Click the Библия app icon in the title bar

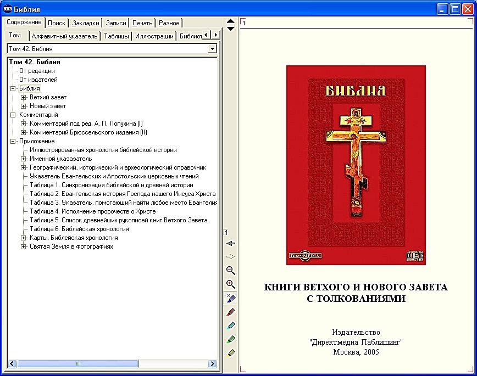point(8,9)
